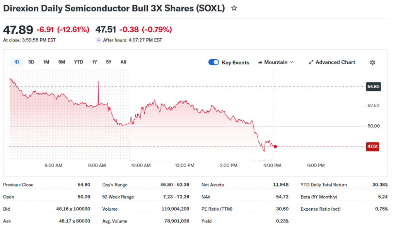Show the 6M chart range
The image size is (396, 228).
tap(61, 62)
